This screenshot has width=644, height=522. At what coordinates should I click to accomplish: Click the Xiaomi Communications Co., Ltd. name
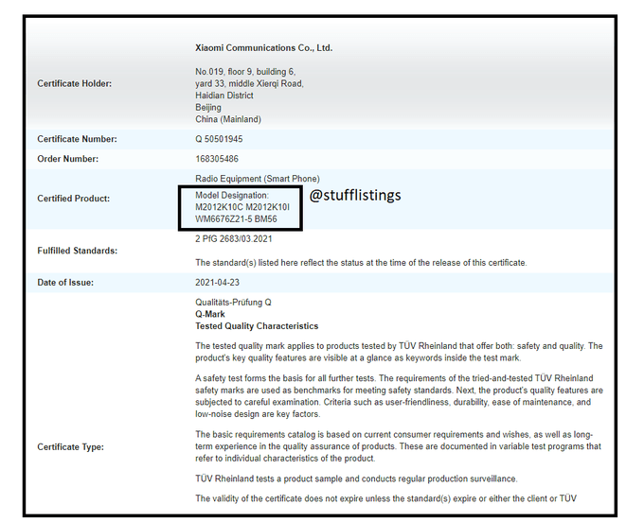tap(263, 48)
